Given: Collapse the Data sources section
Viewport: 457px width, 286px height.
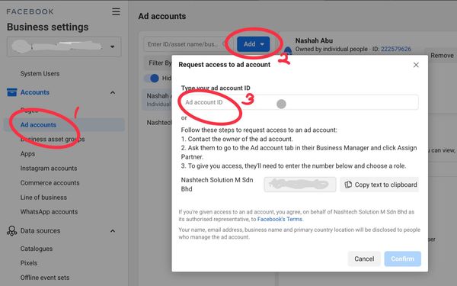Looking at the screenshot, I should tap(113, 231).
